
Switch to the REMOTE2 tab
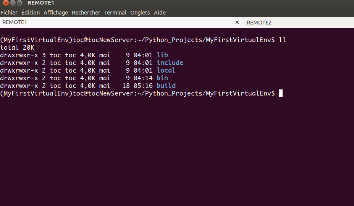pos(259,23)
